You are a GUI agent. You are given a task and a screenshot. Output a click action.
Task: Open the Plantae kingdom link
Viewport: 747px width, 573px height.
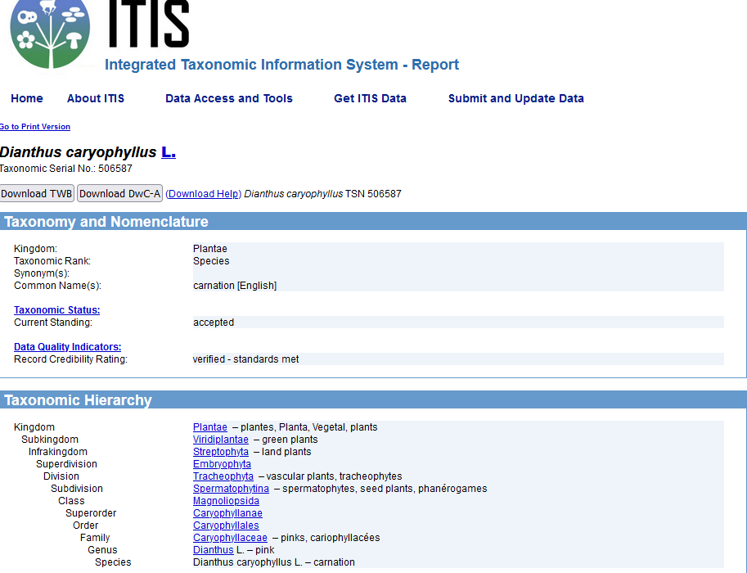(210, 427)
